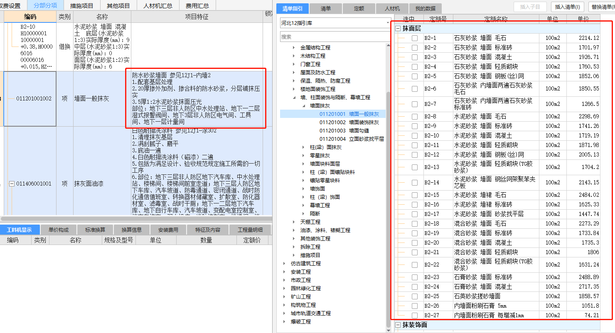Select the 油漆、涂料、裱糊工程 tree item
This screenshot has height=333, width=615.
point(325,230)
